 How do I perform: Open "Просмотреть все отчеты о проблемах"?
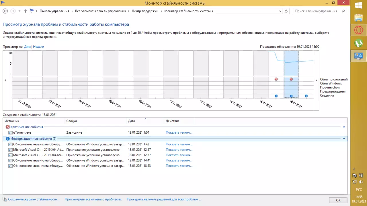(93, 199)
